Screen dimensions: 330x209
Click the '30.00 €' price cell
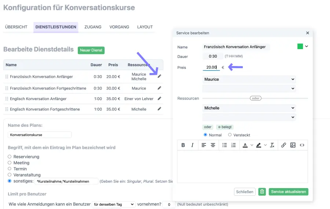click(x=113, y=88)
